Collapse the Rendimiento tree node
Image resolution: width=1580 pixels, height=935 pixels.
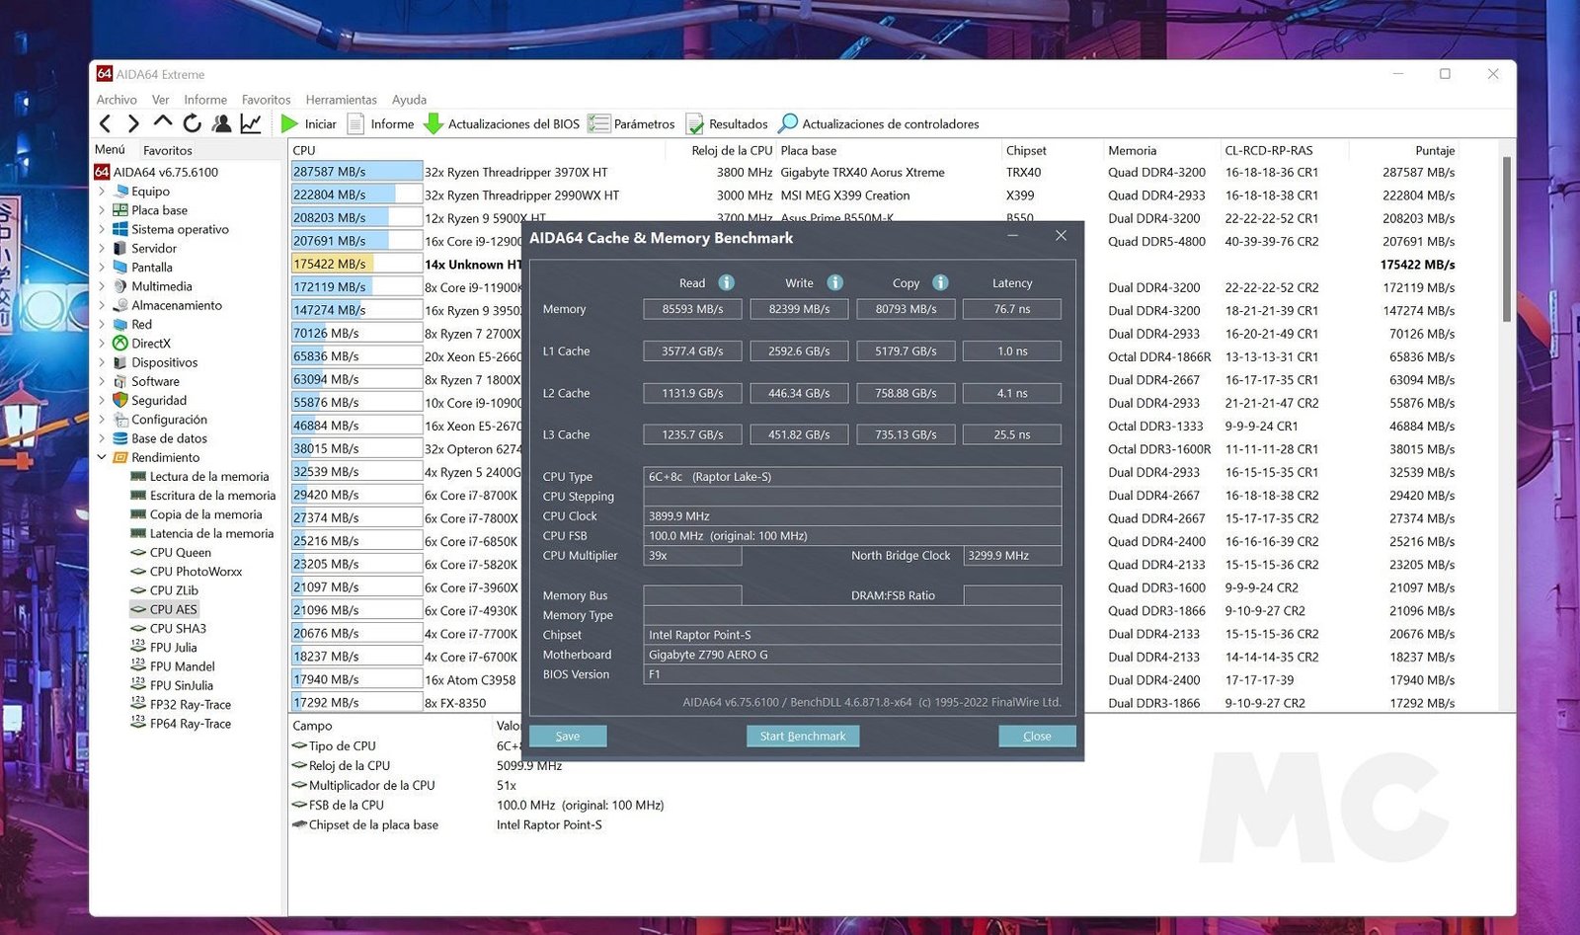coord(101,457)
